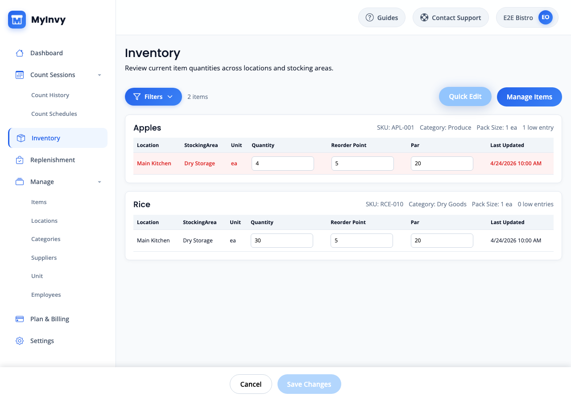Edit the Apples Reorder Point field
571x401 pixels.
[363, 164]
